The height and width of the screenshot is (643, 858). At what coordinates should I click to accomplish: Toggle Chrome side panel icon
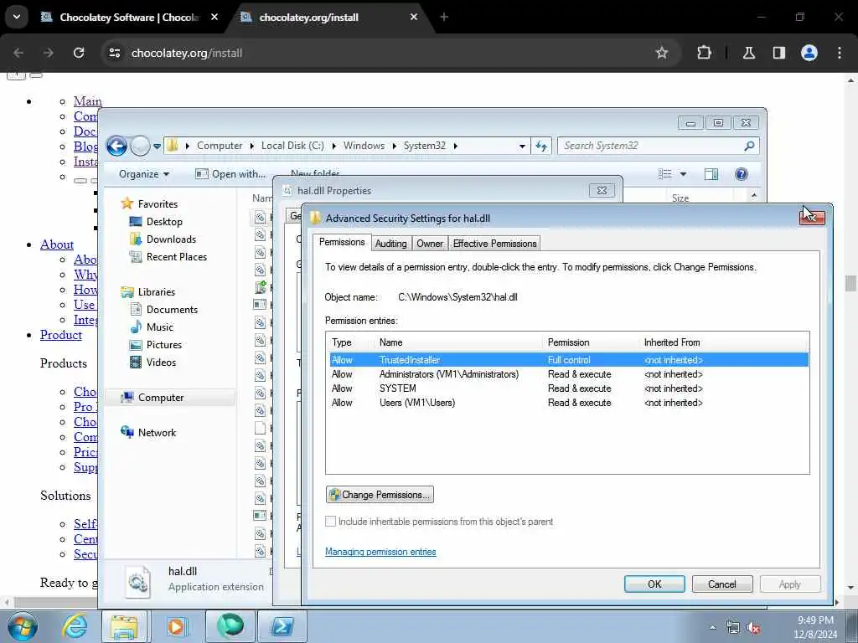(x=778, y=53)
